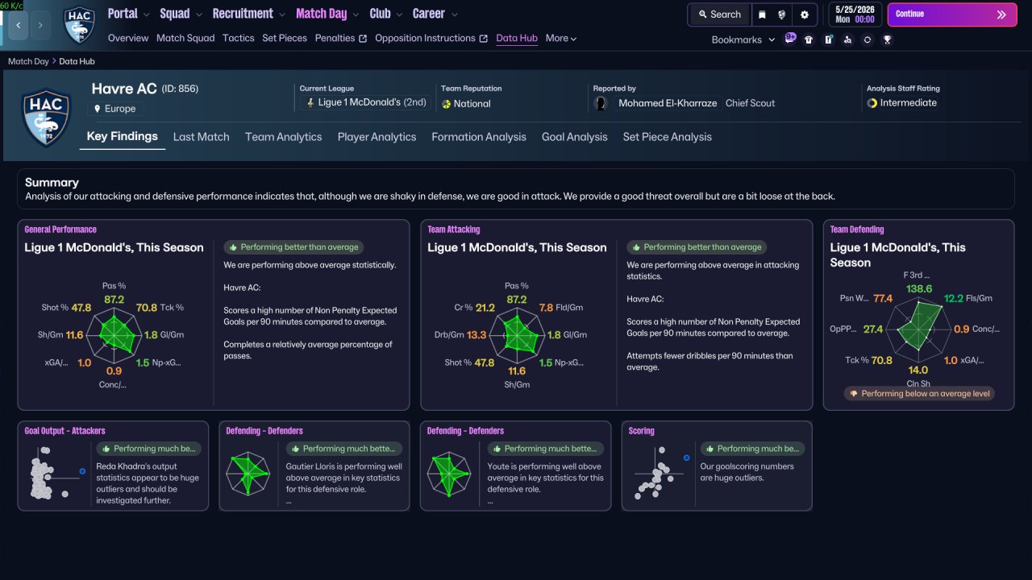Viewport: 1032px width, 580px height.
Task: Select the Key Findings tab
Action: 123,136
